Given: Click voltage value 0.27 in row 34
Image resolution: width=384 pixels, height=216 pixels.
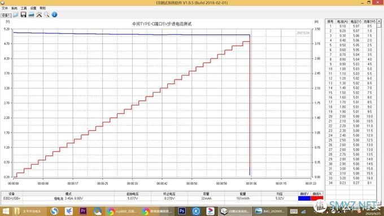Looking at the screenshot, I should tap(356, 183).
